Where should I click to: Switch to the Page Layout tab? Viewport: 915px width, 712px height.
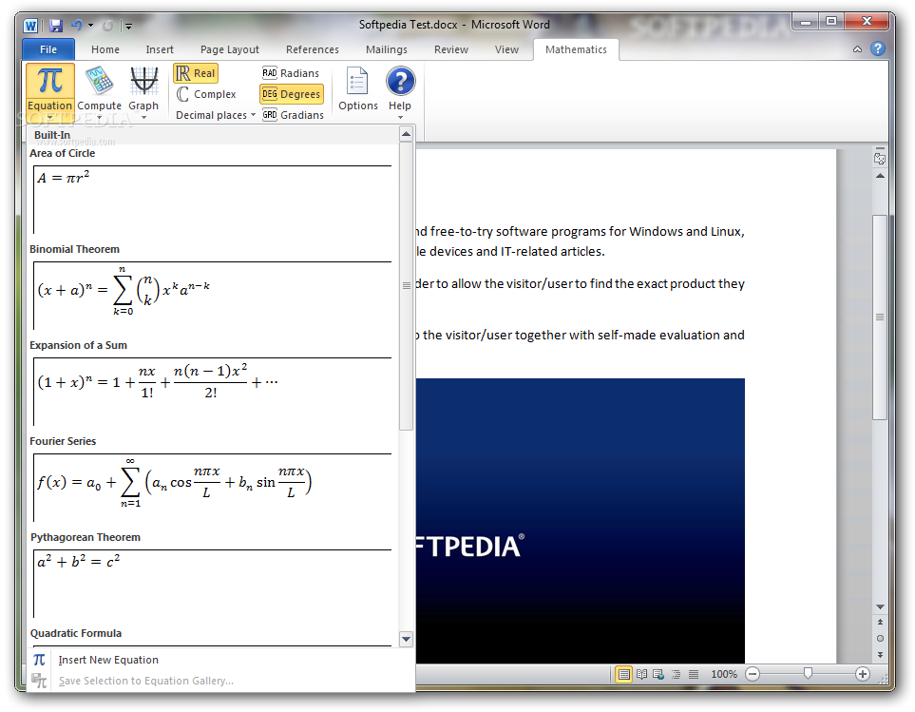229,49
